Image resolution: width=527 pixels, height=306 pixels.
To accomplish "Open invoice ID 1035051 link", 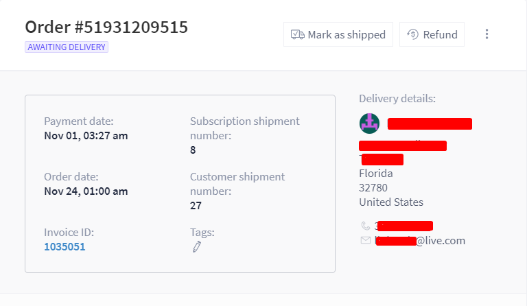I will click(x=65, y=246).
